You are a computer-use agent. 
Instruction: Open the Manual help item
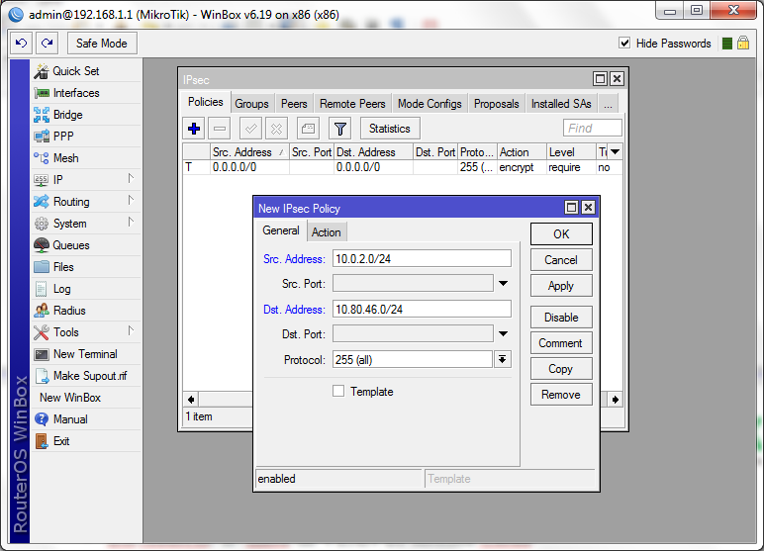click(x=86, y=419)
